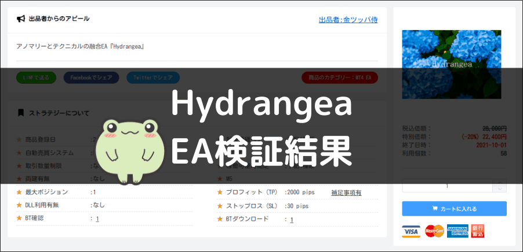This screenshot has width=523, height=252.
Task: Select the value :30 pips
Action: point(296,206)
